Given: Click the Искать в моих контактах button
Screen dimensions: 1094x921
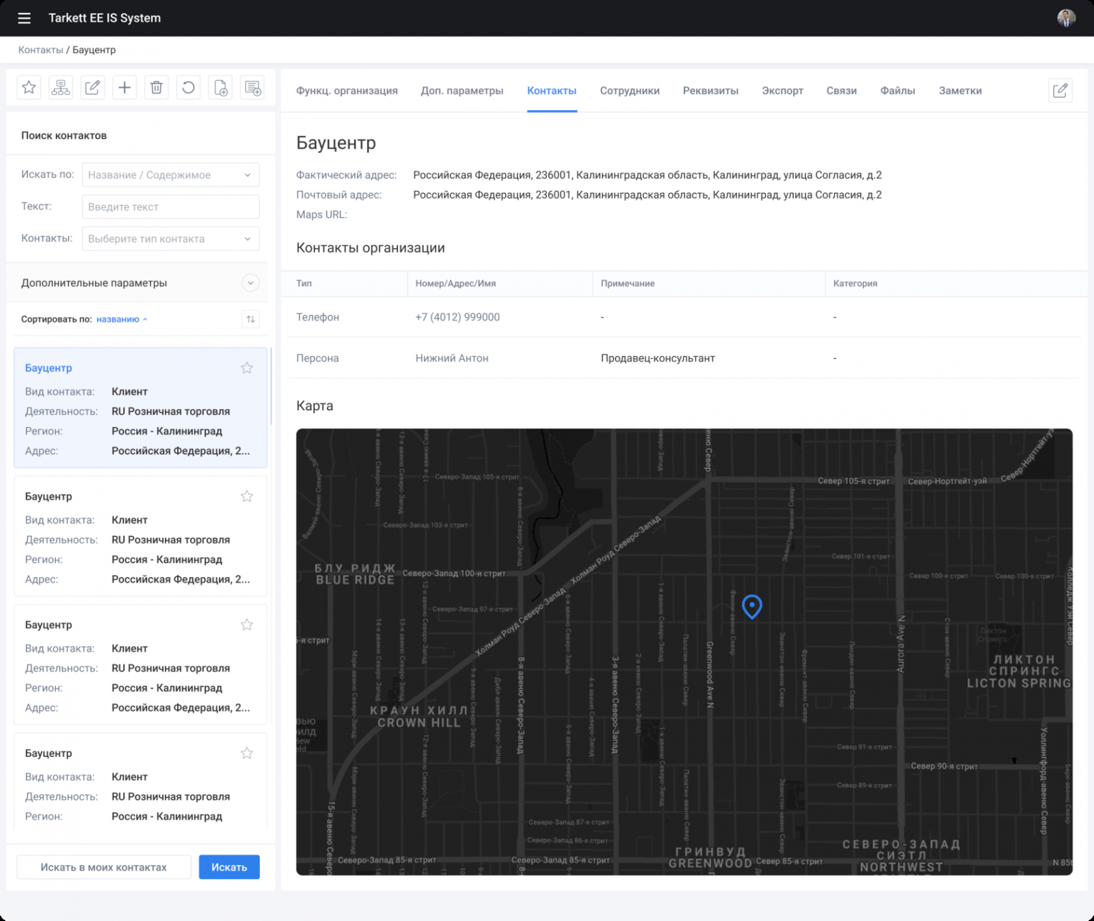Looking at the screenshot, I should coord(104,867).
